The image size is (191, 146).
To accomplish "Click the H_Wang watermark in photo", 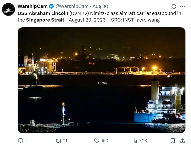I will click(102, 83).
